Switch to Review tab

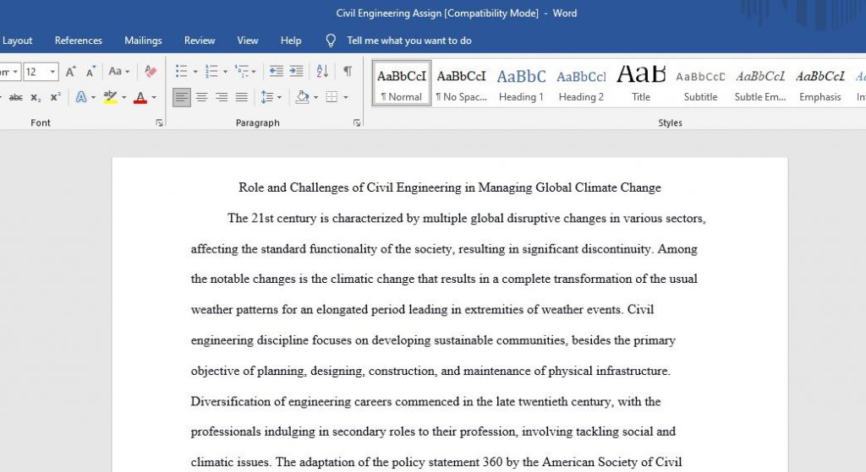(200, 41)
